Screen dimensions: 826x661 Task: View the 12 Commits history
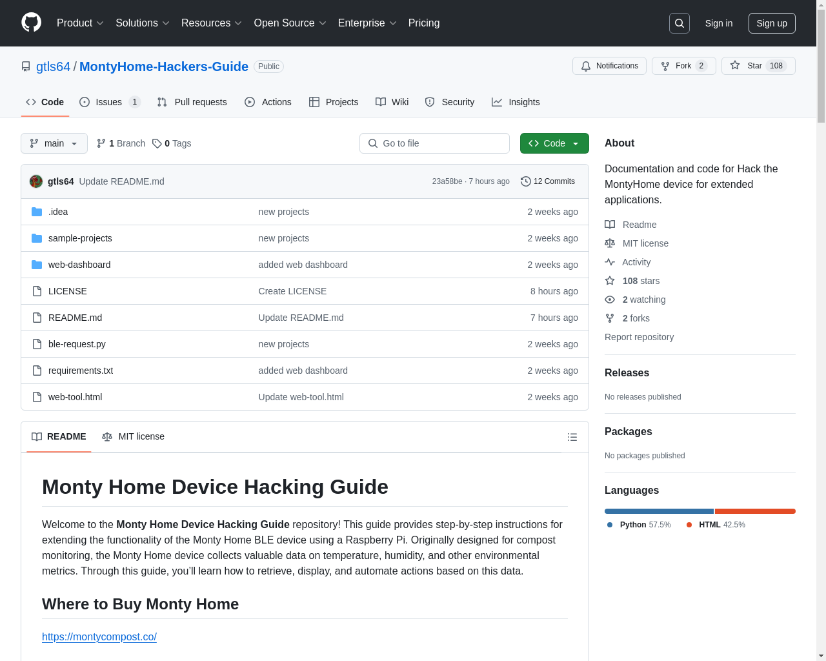[548, 181]
